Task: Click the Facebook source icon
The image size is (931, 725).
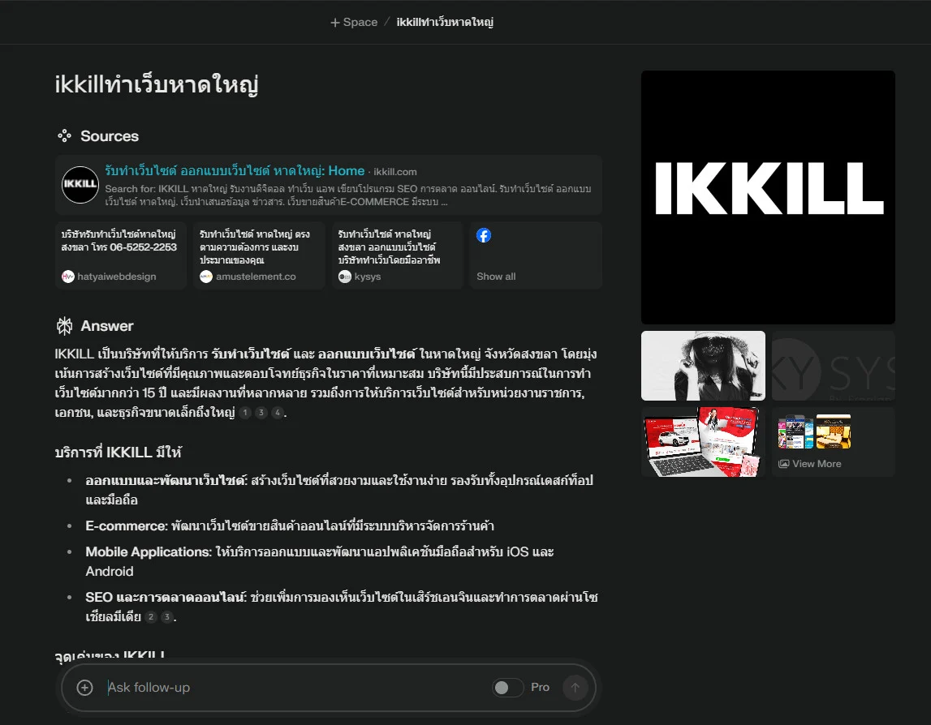Action: point(484,236)
